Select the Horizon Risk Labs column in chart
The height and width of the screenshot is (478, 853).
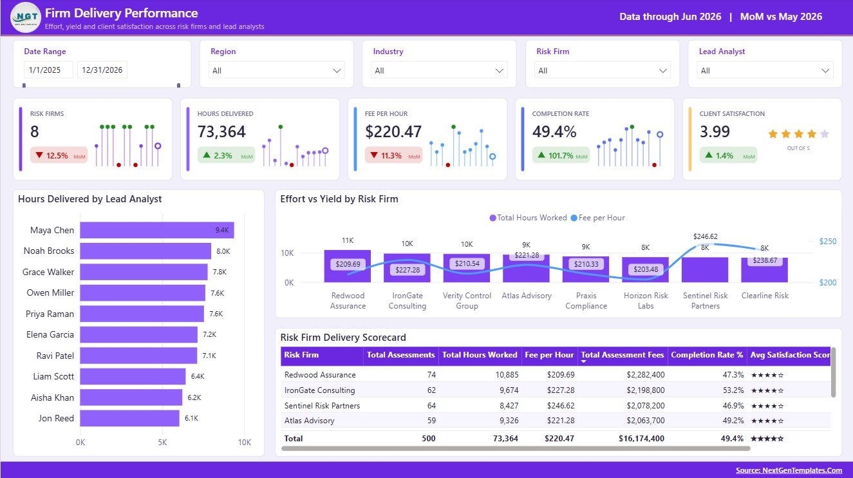click(x=645, y=269)
